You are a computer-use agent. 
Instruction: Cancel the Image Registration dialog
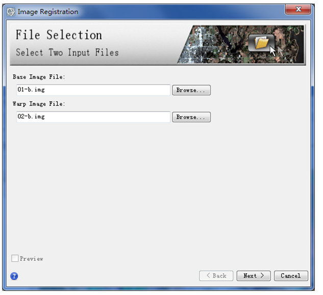(291, 276)
